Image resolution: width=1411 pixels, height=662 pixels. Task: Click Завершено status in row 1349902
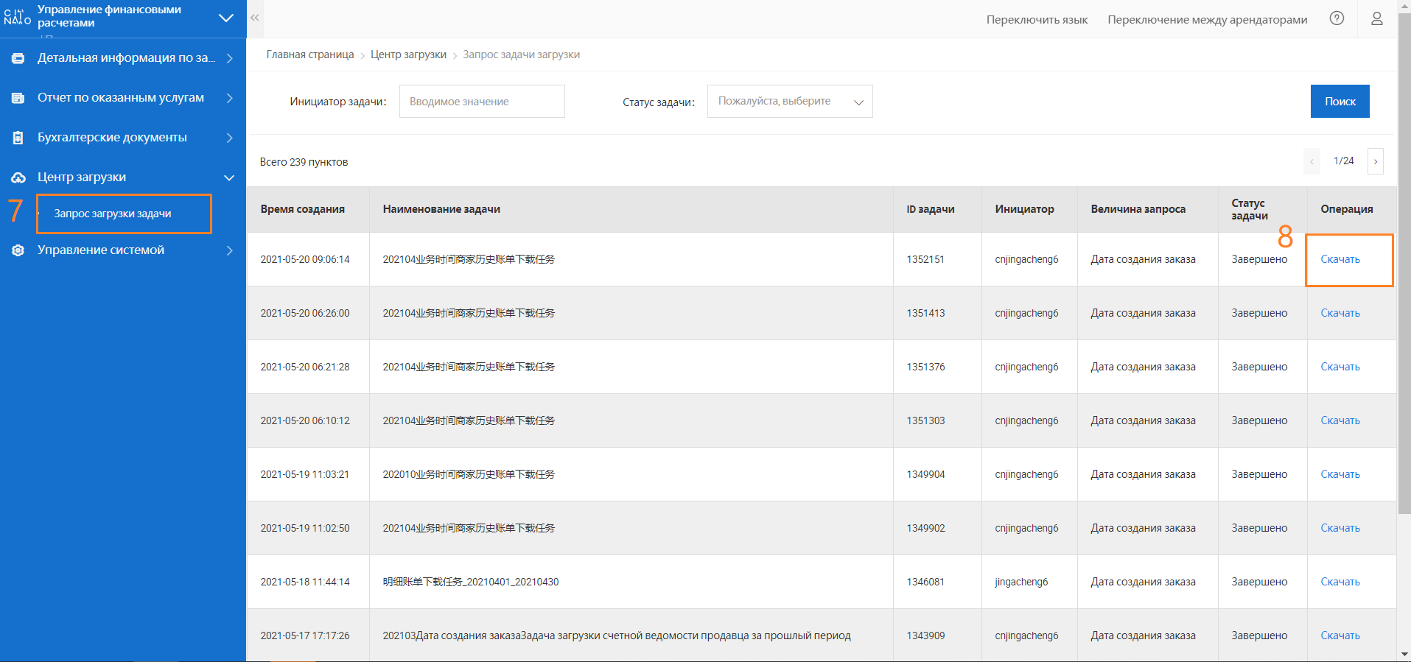click(1259, 528)
